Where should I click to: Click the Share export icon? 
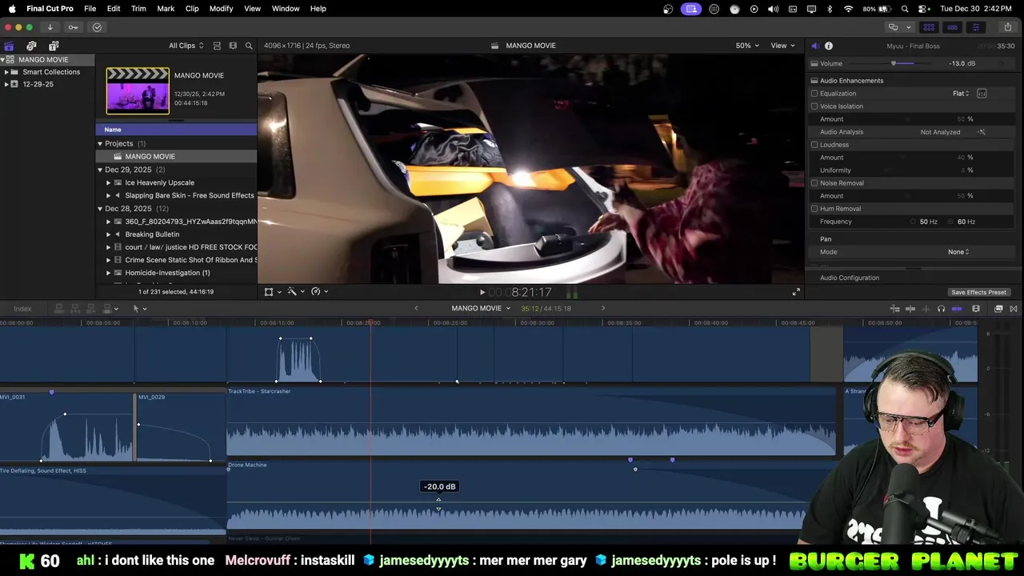click(1007, 27)
